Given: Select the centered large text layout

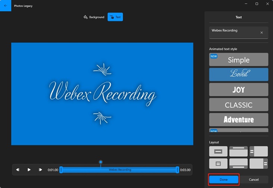Looking at the screenshot, I should point(218,151).
